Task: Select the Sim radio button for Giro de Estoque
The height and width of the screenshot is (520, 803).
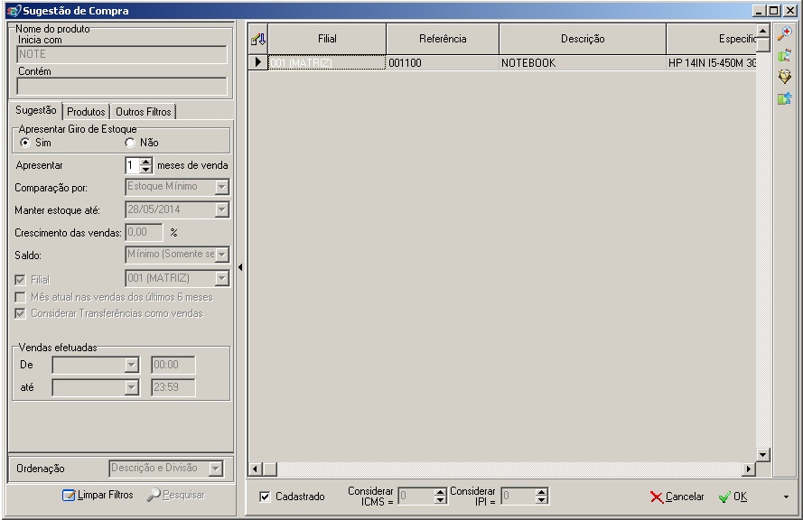Action: pyautogui.click(x=25, y=143)
